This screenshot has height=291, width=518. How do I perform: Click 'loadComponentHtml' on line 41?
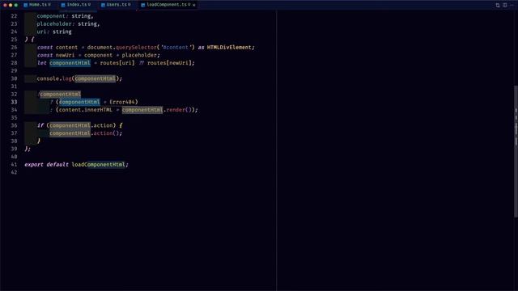click(99, 164)
